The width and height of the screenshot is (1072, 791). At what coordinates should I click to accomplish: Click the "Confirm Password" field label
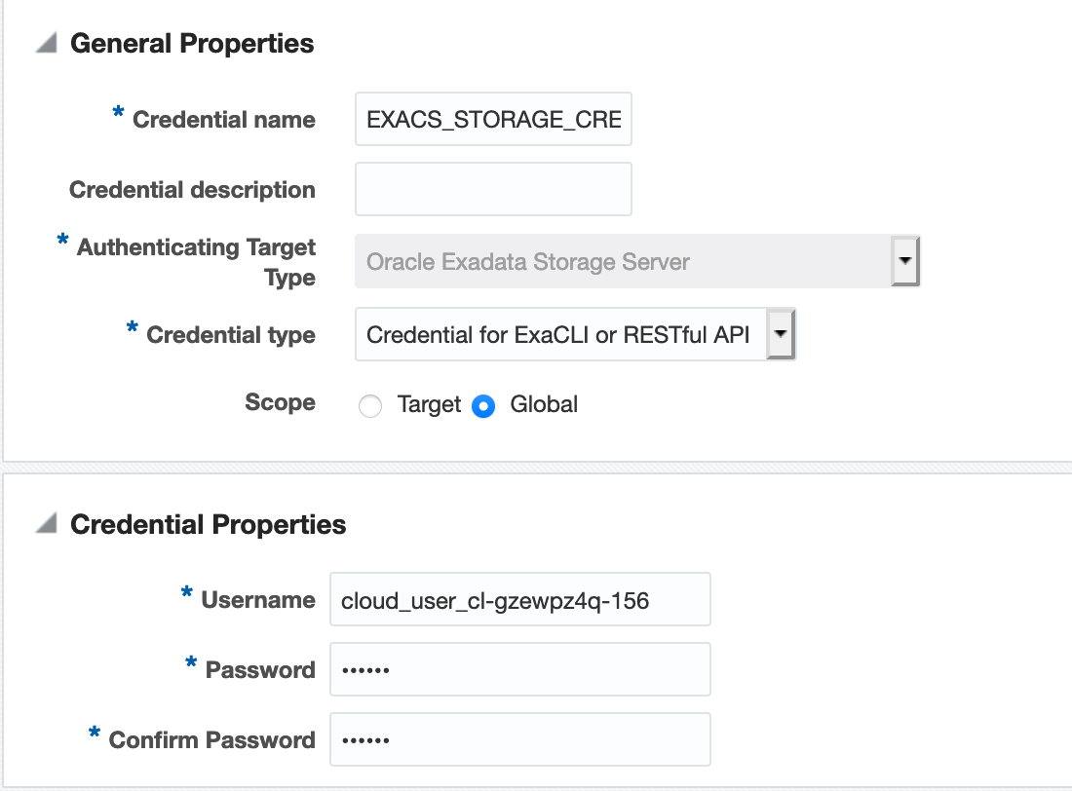pos(211,739)
